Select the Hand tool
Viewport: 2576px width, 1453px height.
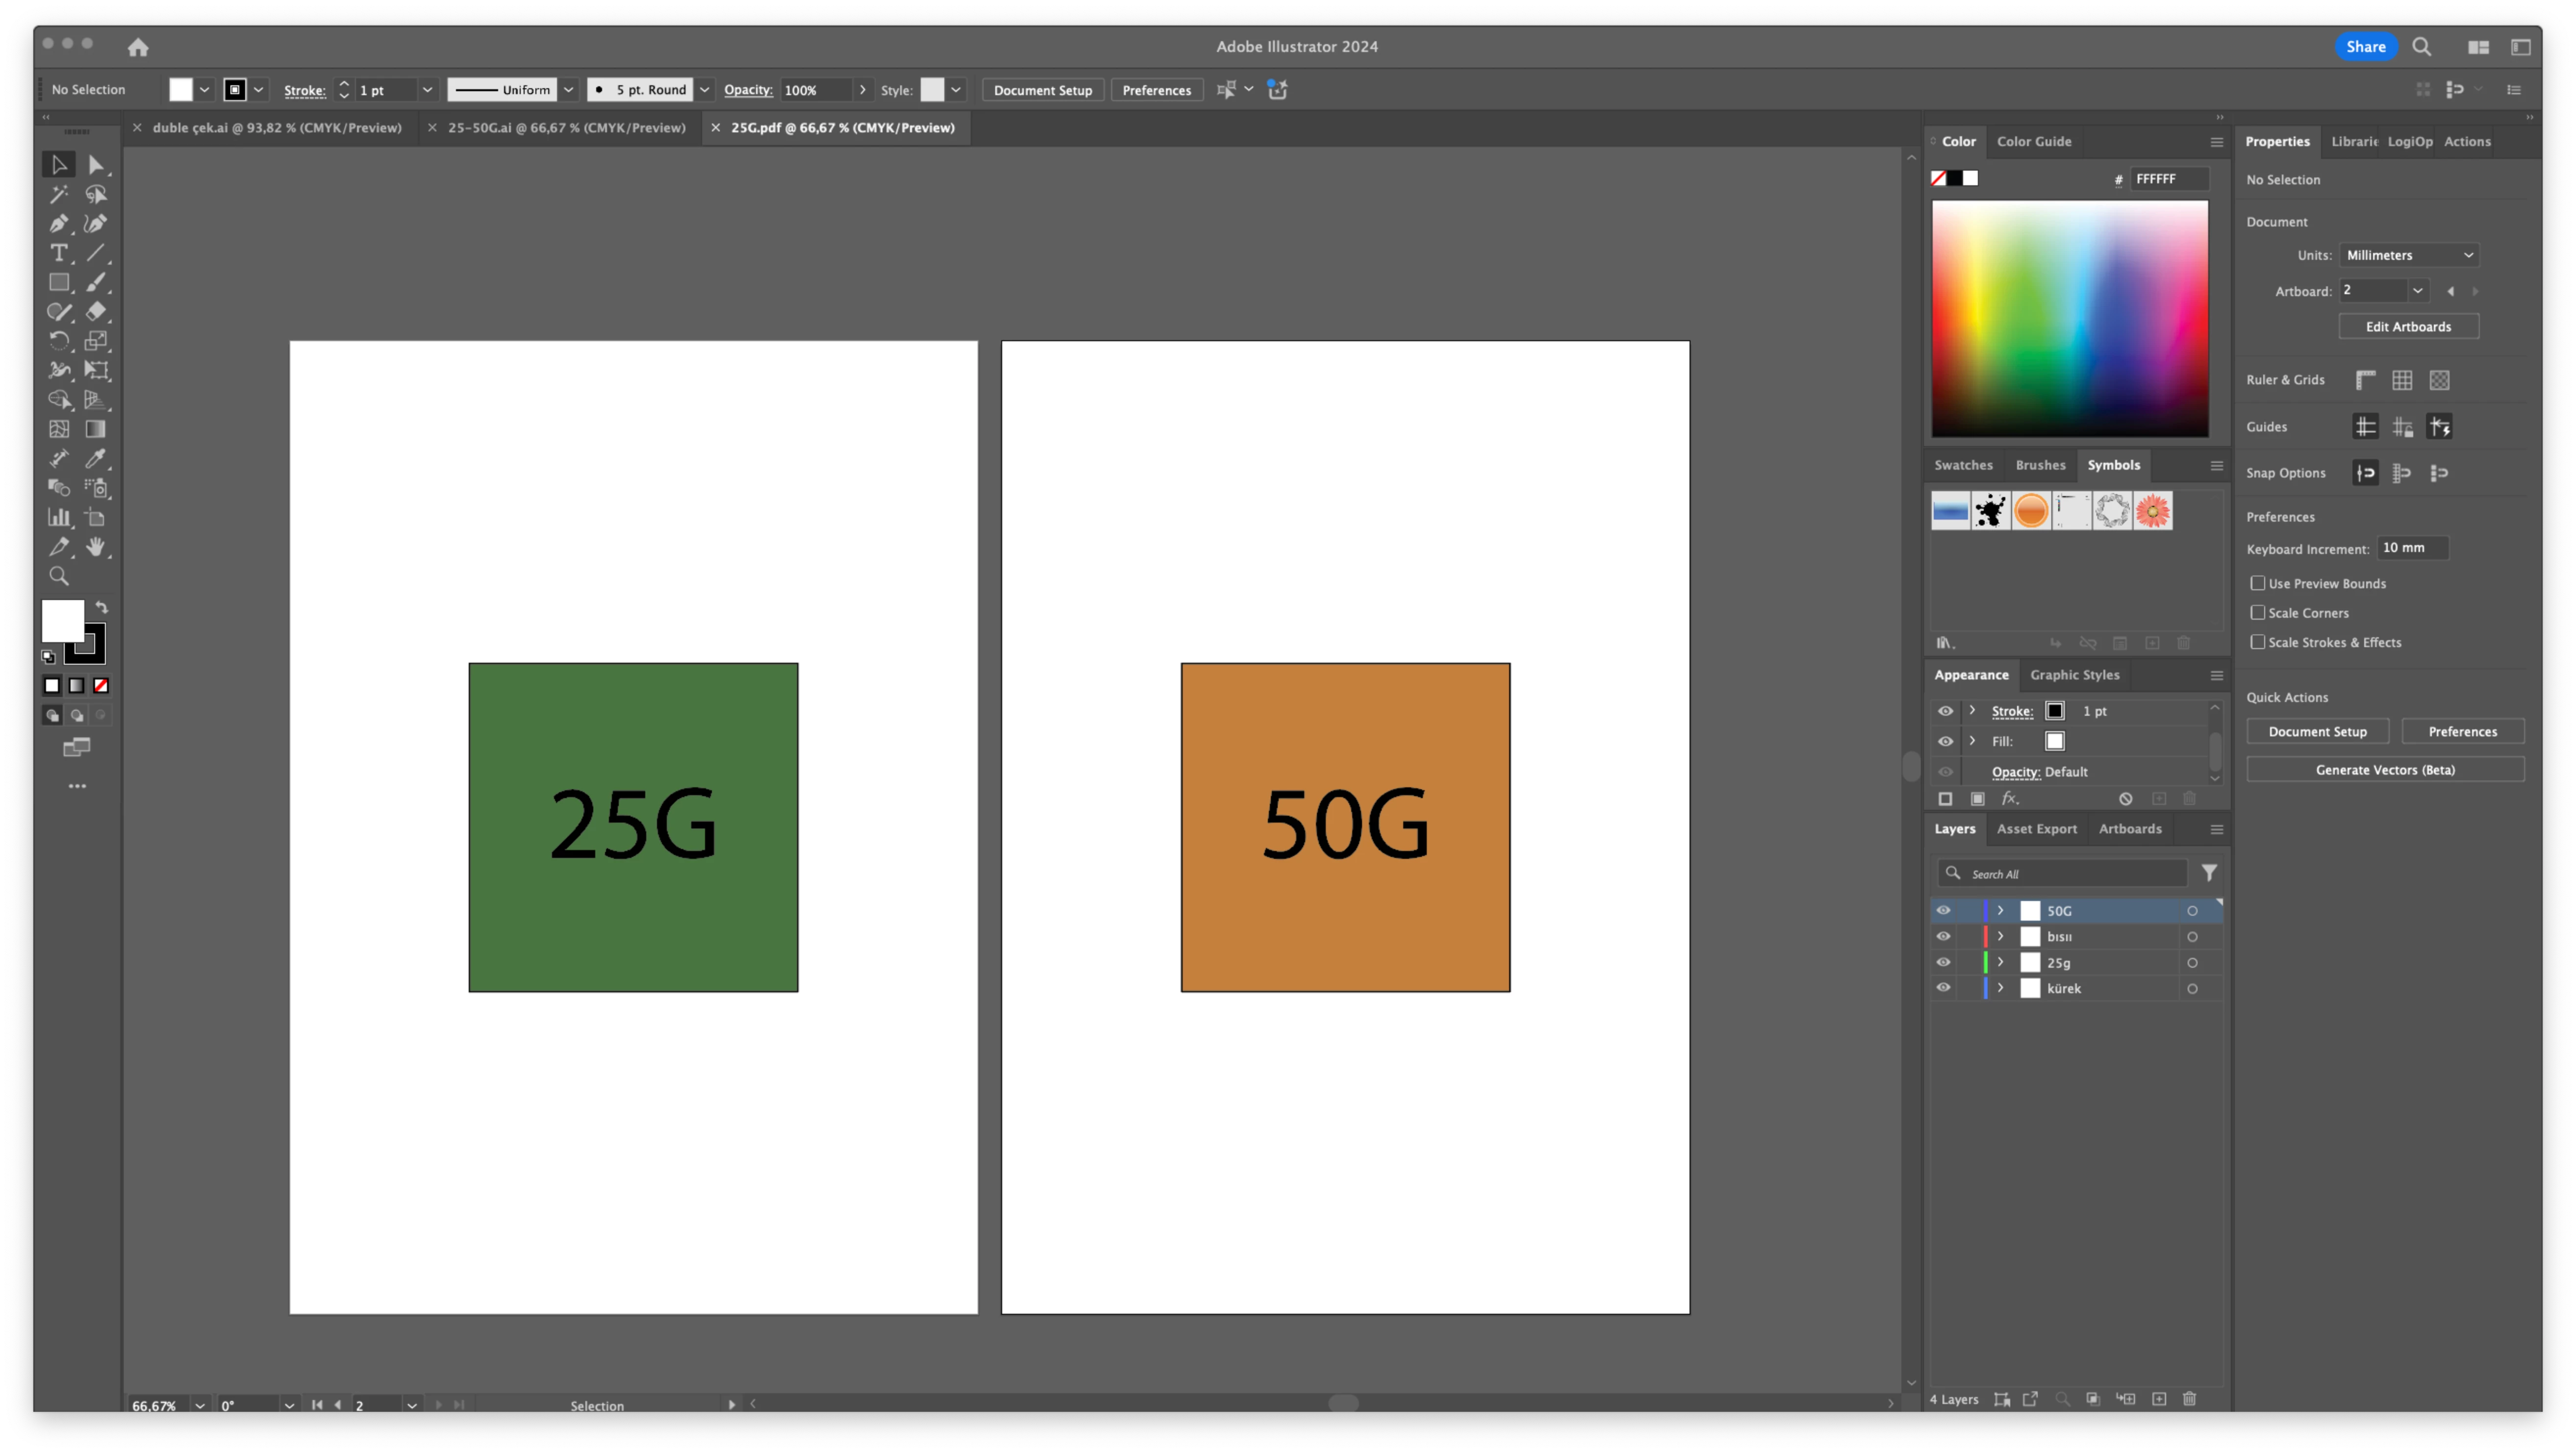pyautogui.click(x=96, y=547)
